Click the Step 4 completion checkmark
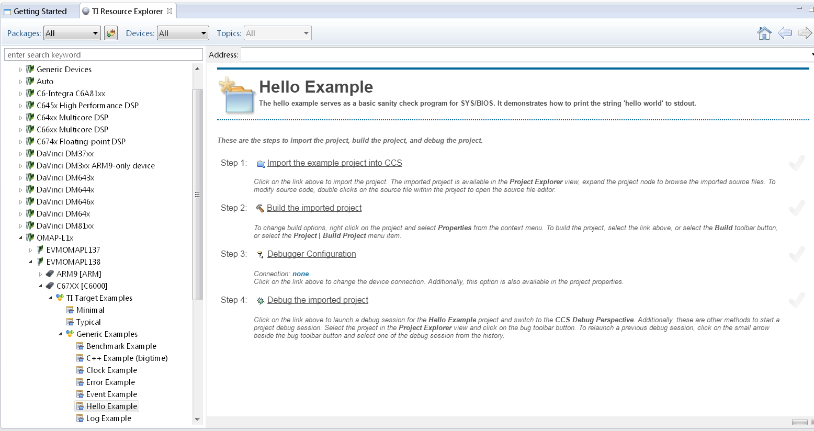Image resolution: width=814 pixels, height=431 pixels. click(x=797, y=300)
